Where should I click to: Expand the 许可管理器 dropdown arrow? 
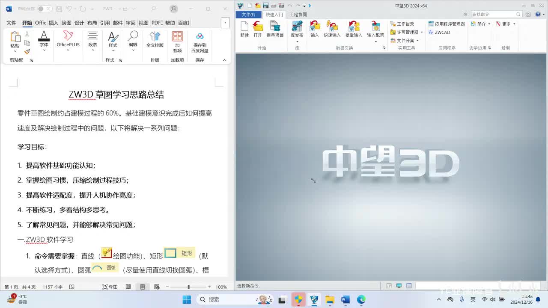[422, 32]
